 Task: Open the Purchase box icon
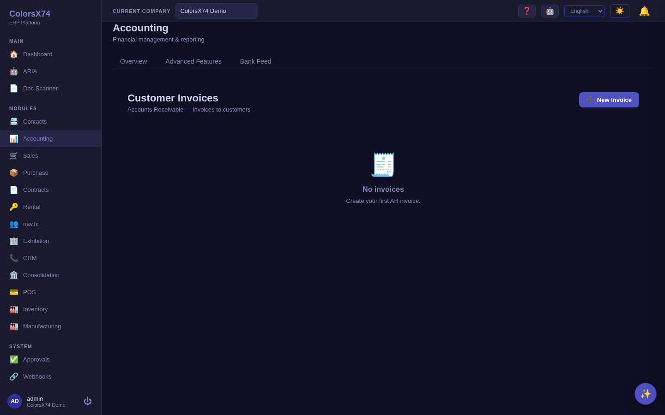point(14,173)
